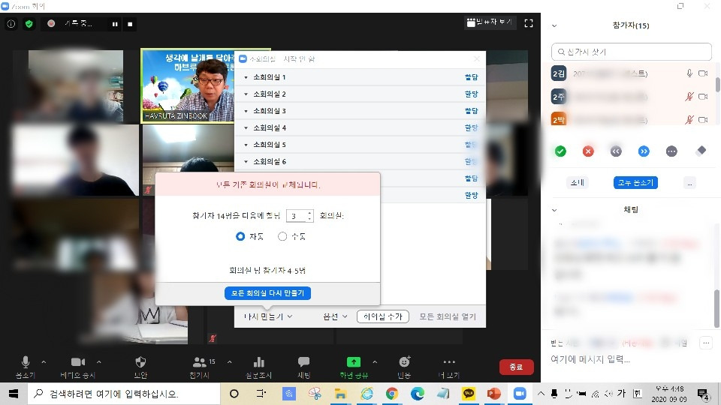Increase room count with up stepper
This screenshot has width=721, height=405.
310,212
